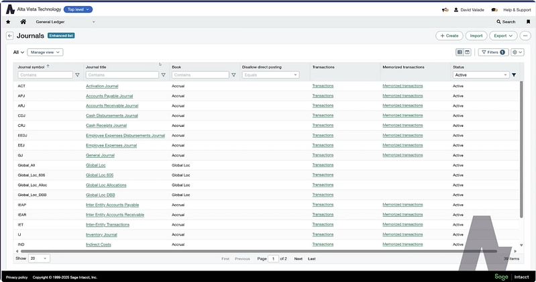Viewport: 536px width, 282px height.
Task: Toggle the Filters panel button
Action: point(492,52)
